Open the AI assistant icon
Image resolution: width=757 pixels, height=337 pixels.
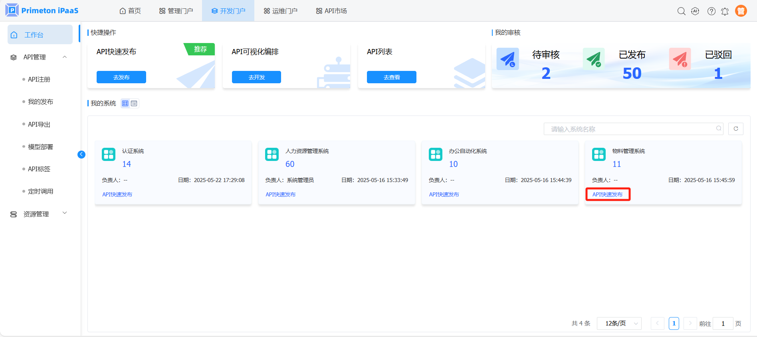[x=695, y=11]
